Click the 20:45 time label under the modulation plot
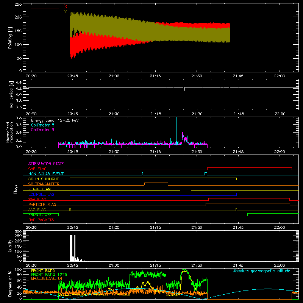303x303 pixels. [x=73, y=152]
